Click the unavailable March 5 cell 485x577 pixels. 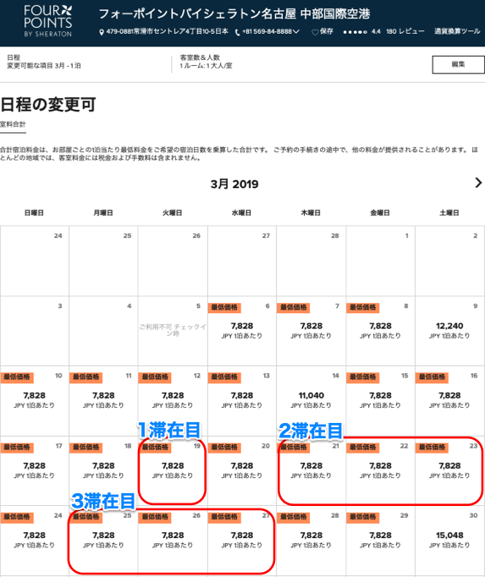pyautogui.click(x=173, y=331)
